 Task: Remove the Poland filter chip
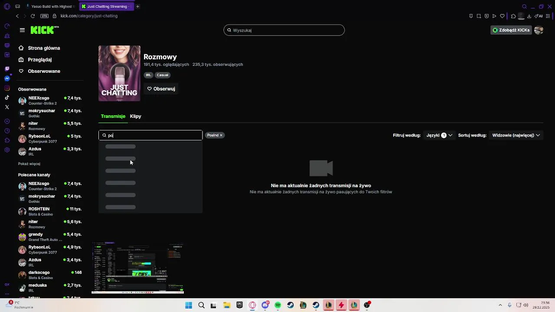221,135
